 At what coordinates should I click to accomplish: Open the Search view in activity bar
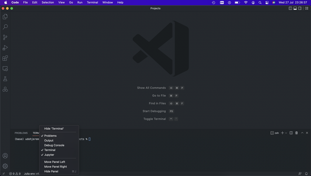coord(5,27)
